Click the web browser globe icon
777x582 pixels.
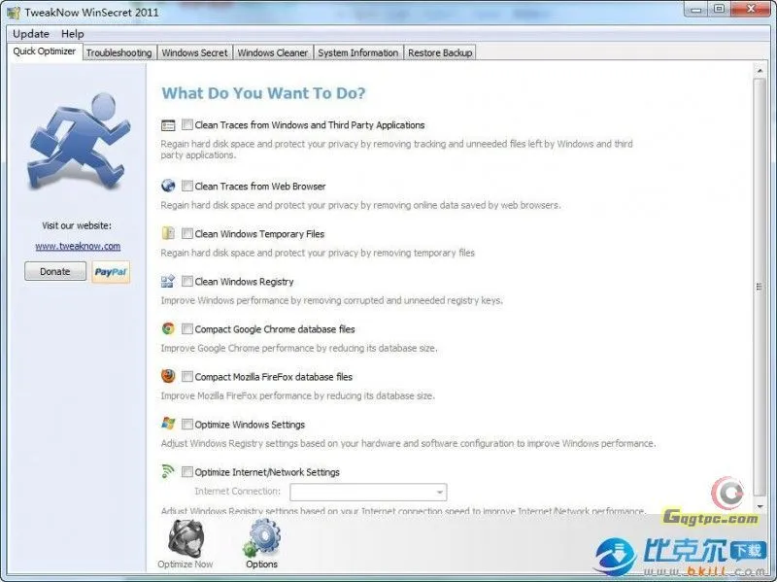(x=169, y=186)
